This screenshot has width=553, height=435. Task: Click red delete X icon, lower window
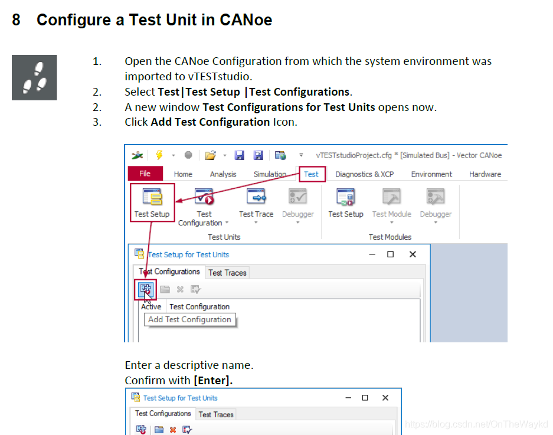pyautogui.click(x=173, y=430)
